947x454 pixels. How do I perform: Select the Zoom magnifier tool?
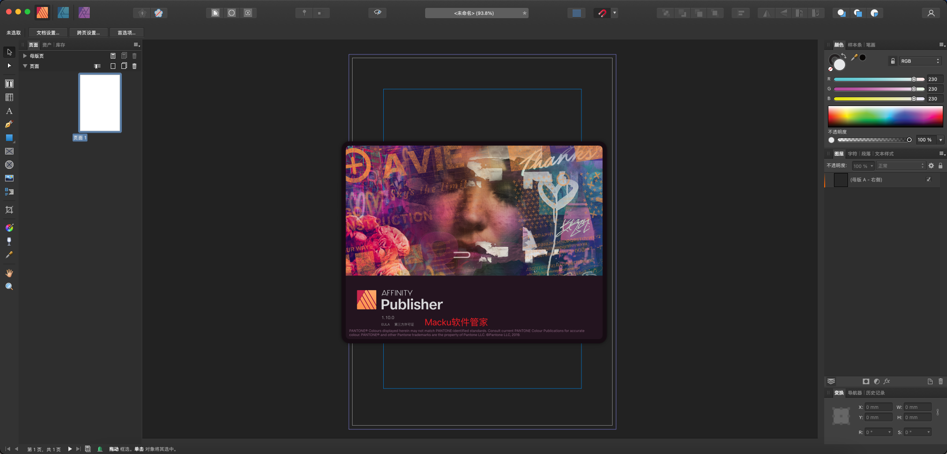[9, 286]
